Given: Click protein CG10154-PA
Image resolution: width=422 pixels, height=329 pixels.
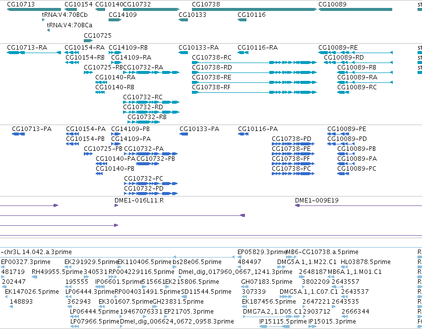Looking at the screenshot, I should [x=86, y=129].
